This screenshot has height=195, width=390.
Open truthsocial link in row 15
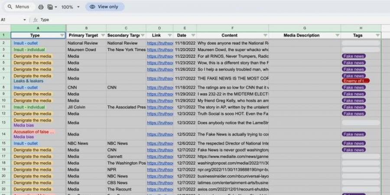tap(160, 143)
